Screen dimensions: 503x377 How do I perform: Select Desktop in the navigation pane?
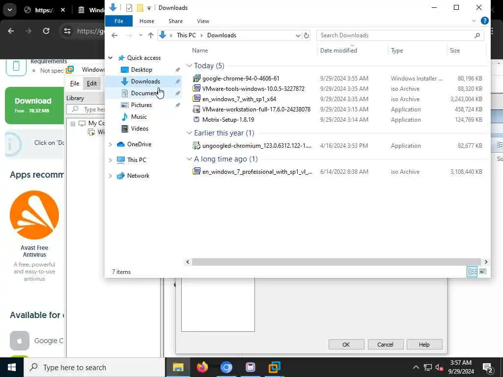141,70
